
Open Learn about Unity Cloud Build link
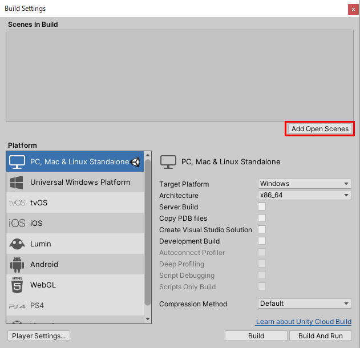click(304, 322)
